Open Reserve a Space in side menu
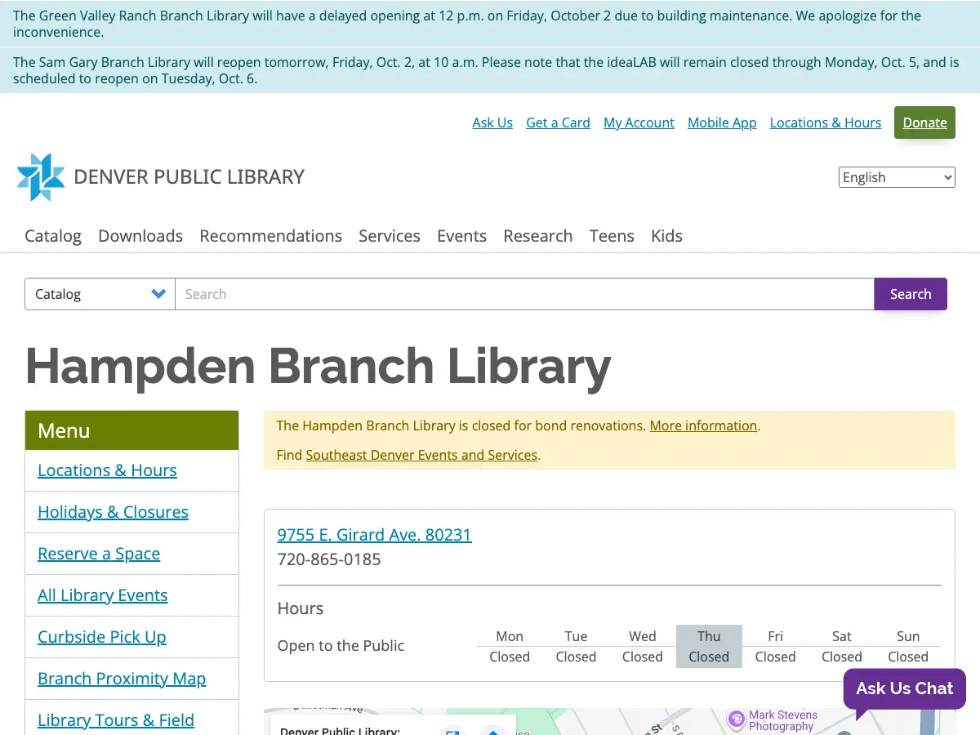 pos(99,554)
